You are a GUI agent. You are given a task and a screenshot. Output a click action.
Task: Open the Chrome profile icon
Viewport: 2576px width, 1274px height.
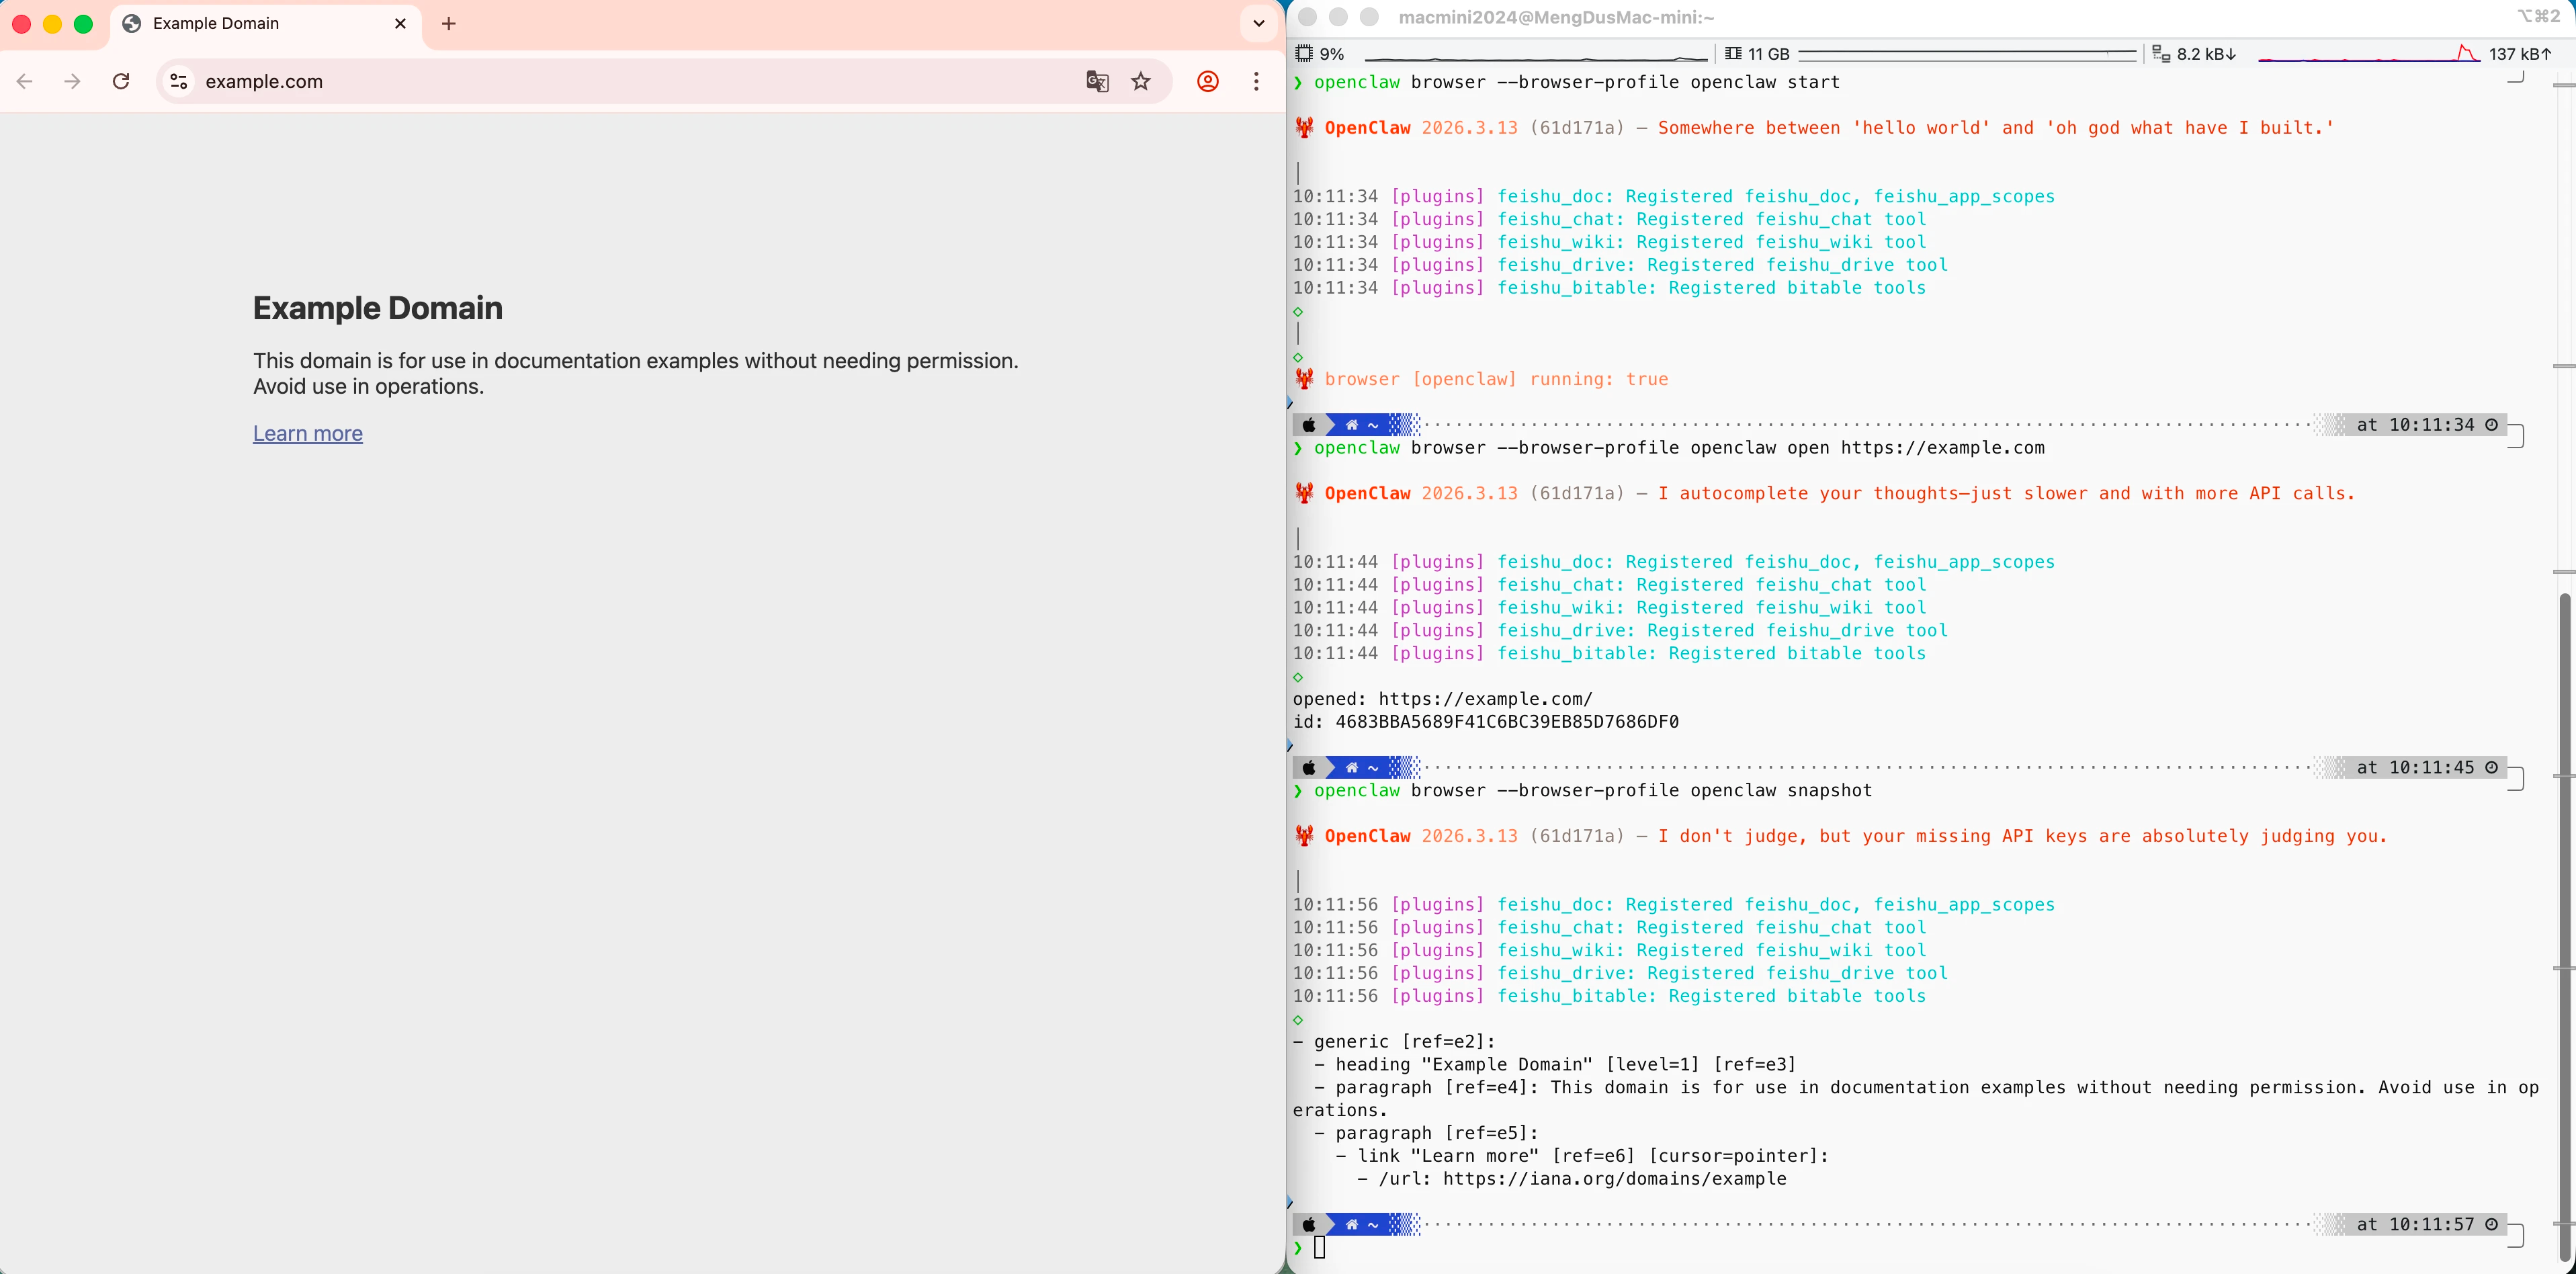(x=1208, y=82)
